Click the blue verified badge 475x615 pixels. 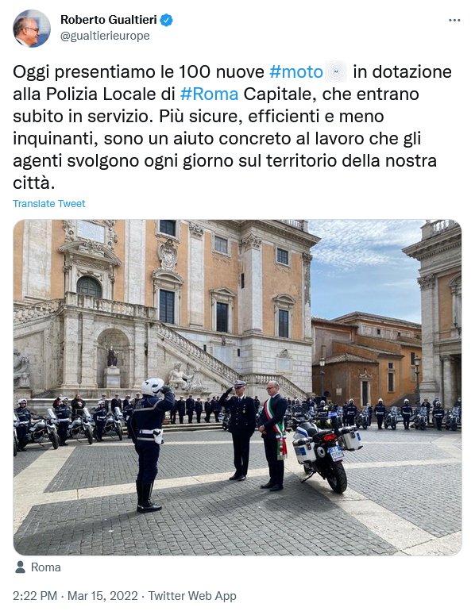167,20
